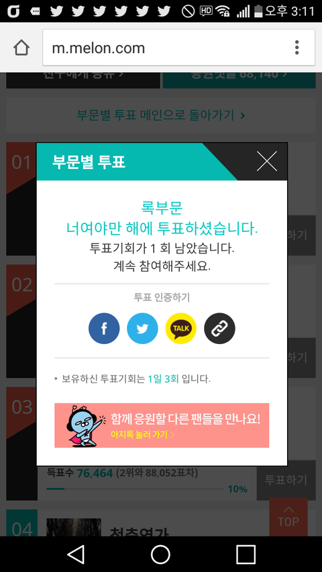Copy vote link using chain icon
Screen dimensions: 322x572
219,329
